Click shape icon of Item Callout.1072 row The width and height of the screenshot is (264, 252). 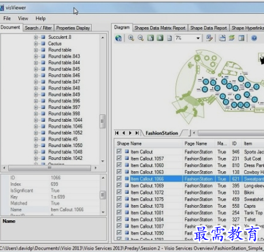127,192
